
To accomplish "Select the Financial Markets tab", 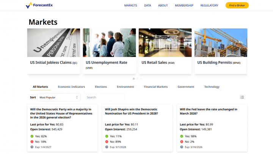I will [155, 87].
